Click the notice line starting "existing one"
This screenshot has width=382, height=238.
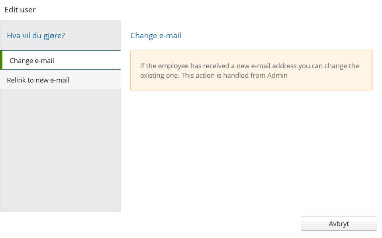(159, 75)
